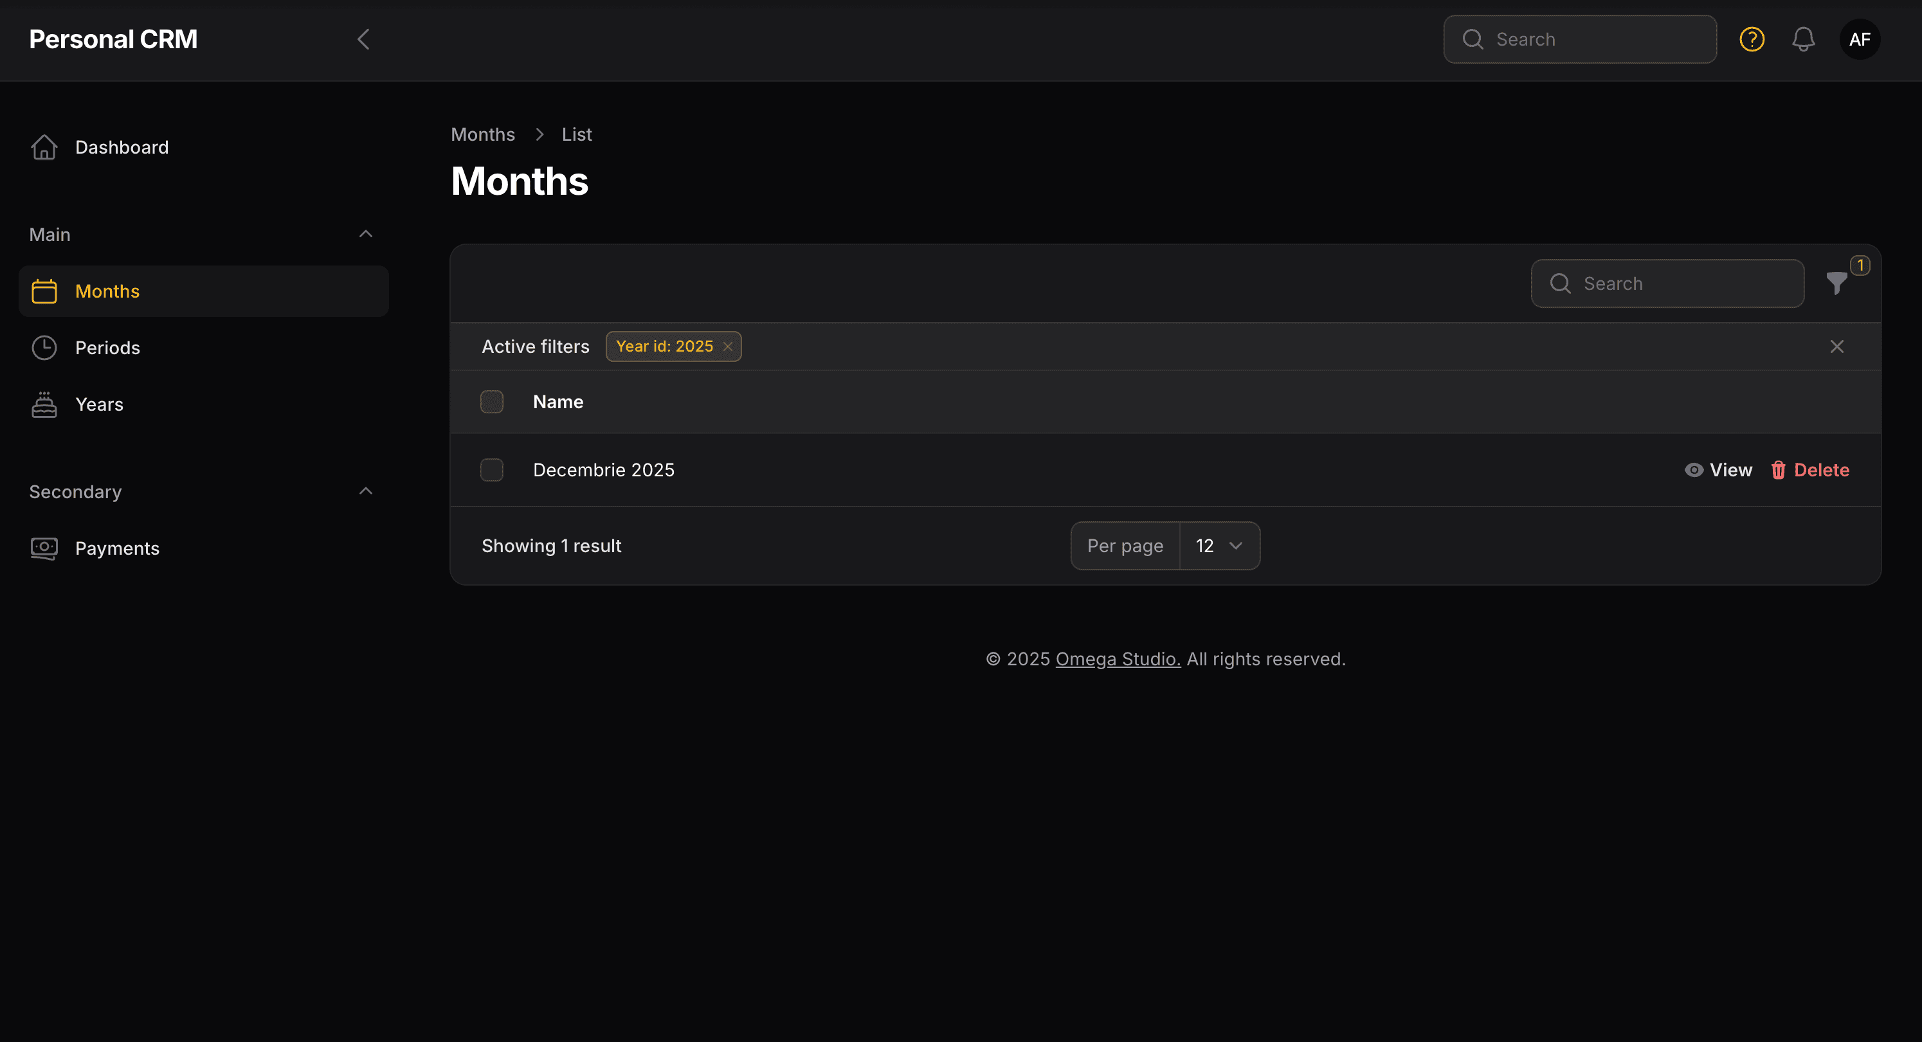Click the Periods clock icon
The height and width of the screenshot is (1042, 1922).
coord(43,347)
